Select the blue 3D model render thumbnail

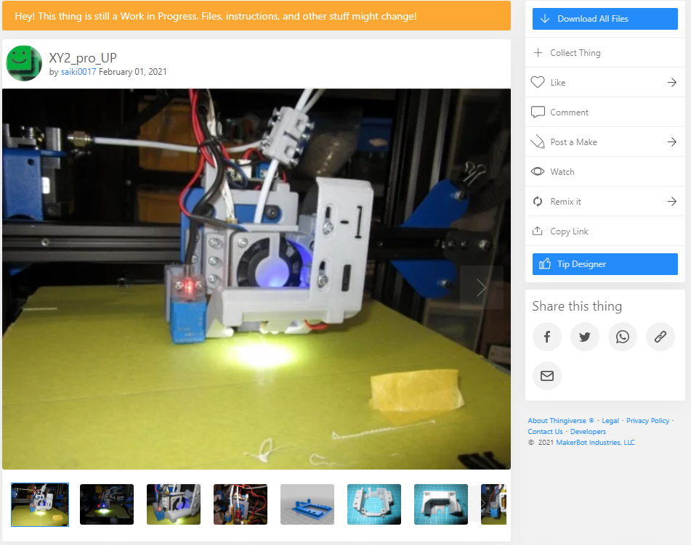[x=307, y=504]
